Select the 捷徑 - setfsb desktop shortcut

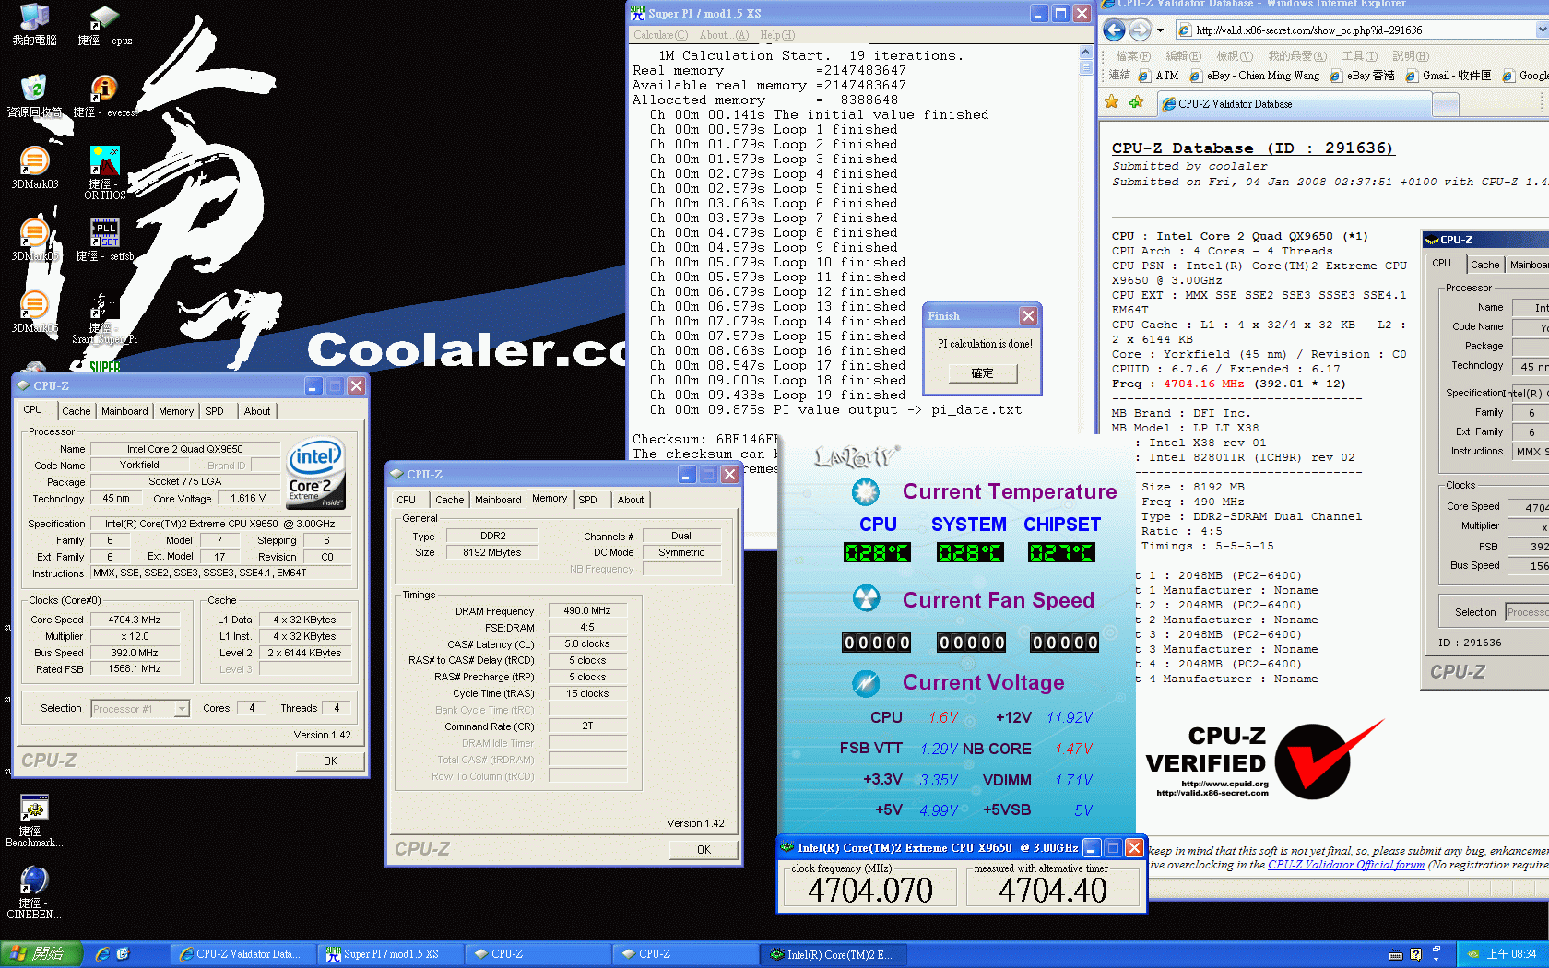coord(104,240)
